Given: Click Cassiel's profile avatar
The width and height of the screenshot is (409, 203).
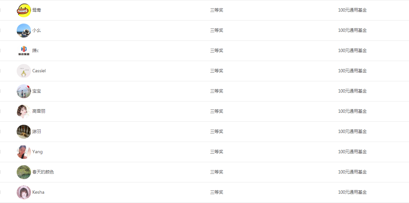Looking at the screenshot, I should click(24, 71).
